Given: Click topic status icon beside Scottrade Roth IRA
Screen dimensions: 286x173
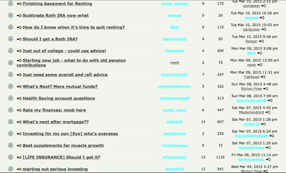Looking at the screenshot, I should (x=11, y=15).
